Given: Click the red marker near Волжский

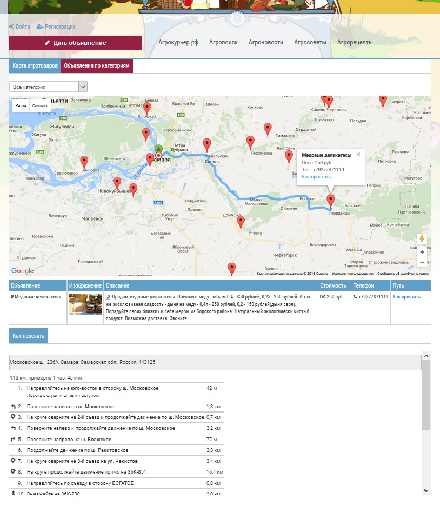Looking at the screenshot, I should (147, 109).
